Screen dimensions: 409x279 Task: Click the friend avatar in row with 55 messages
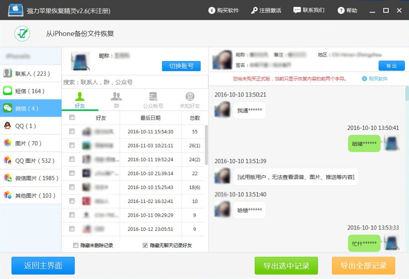tap(87, 132)
